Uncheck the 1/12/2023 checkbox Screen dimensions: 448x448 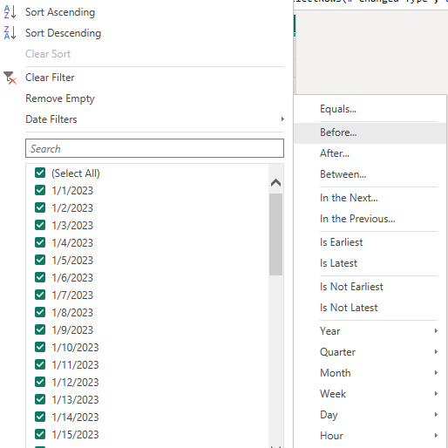[40, 382]
